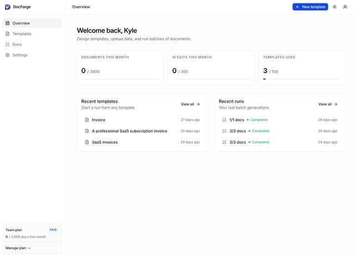Open the user account profile icon
355x255 pixels.
click(x=345, y=7)
